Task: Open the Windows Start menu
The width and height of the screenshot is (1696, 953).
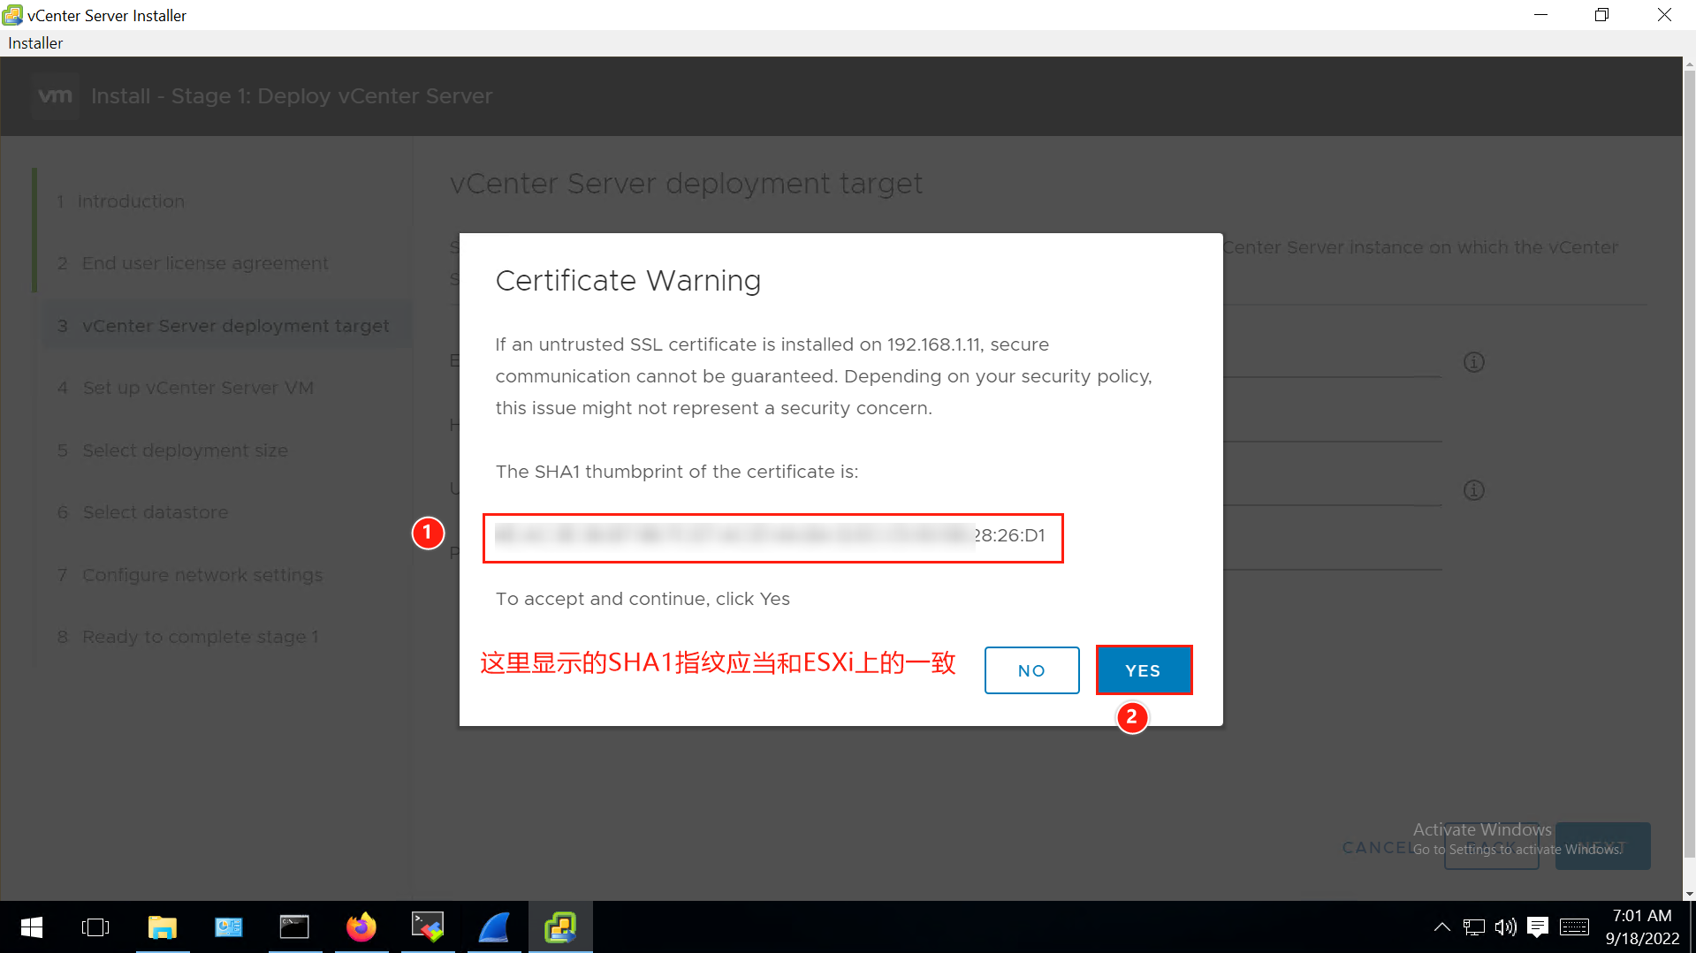Action: pyautogui.click(x=32, y=927)
